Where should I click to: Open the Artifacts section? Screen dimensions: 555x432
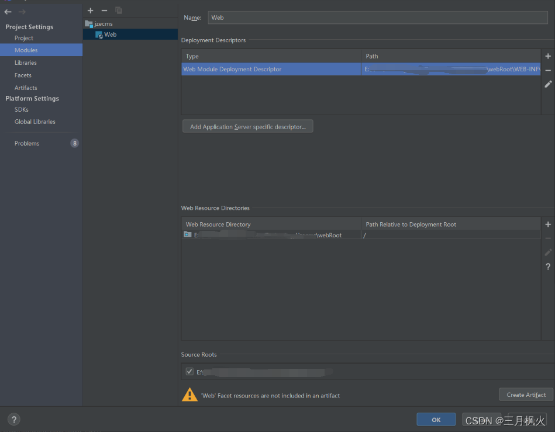[x=26, y=88]
